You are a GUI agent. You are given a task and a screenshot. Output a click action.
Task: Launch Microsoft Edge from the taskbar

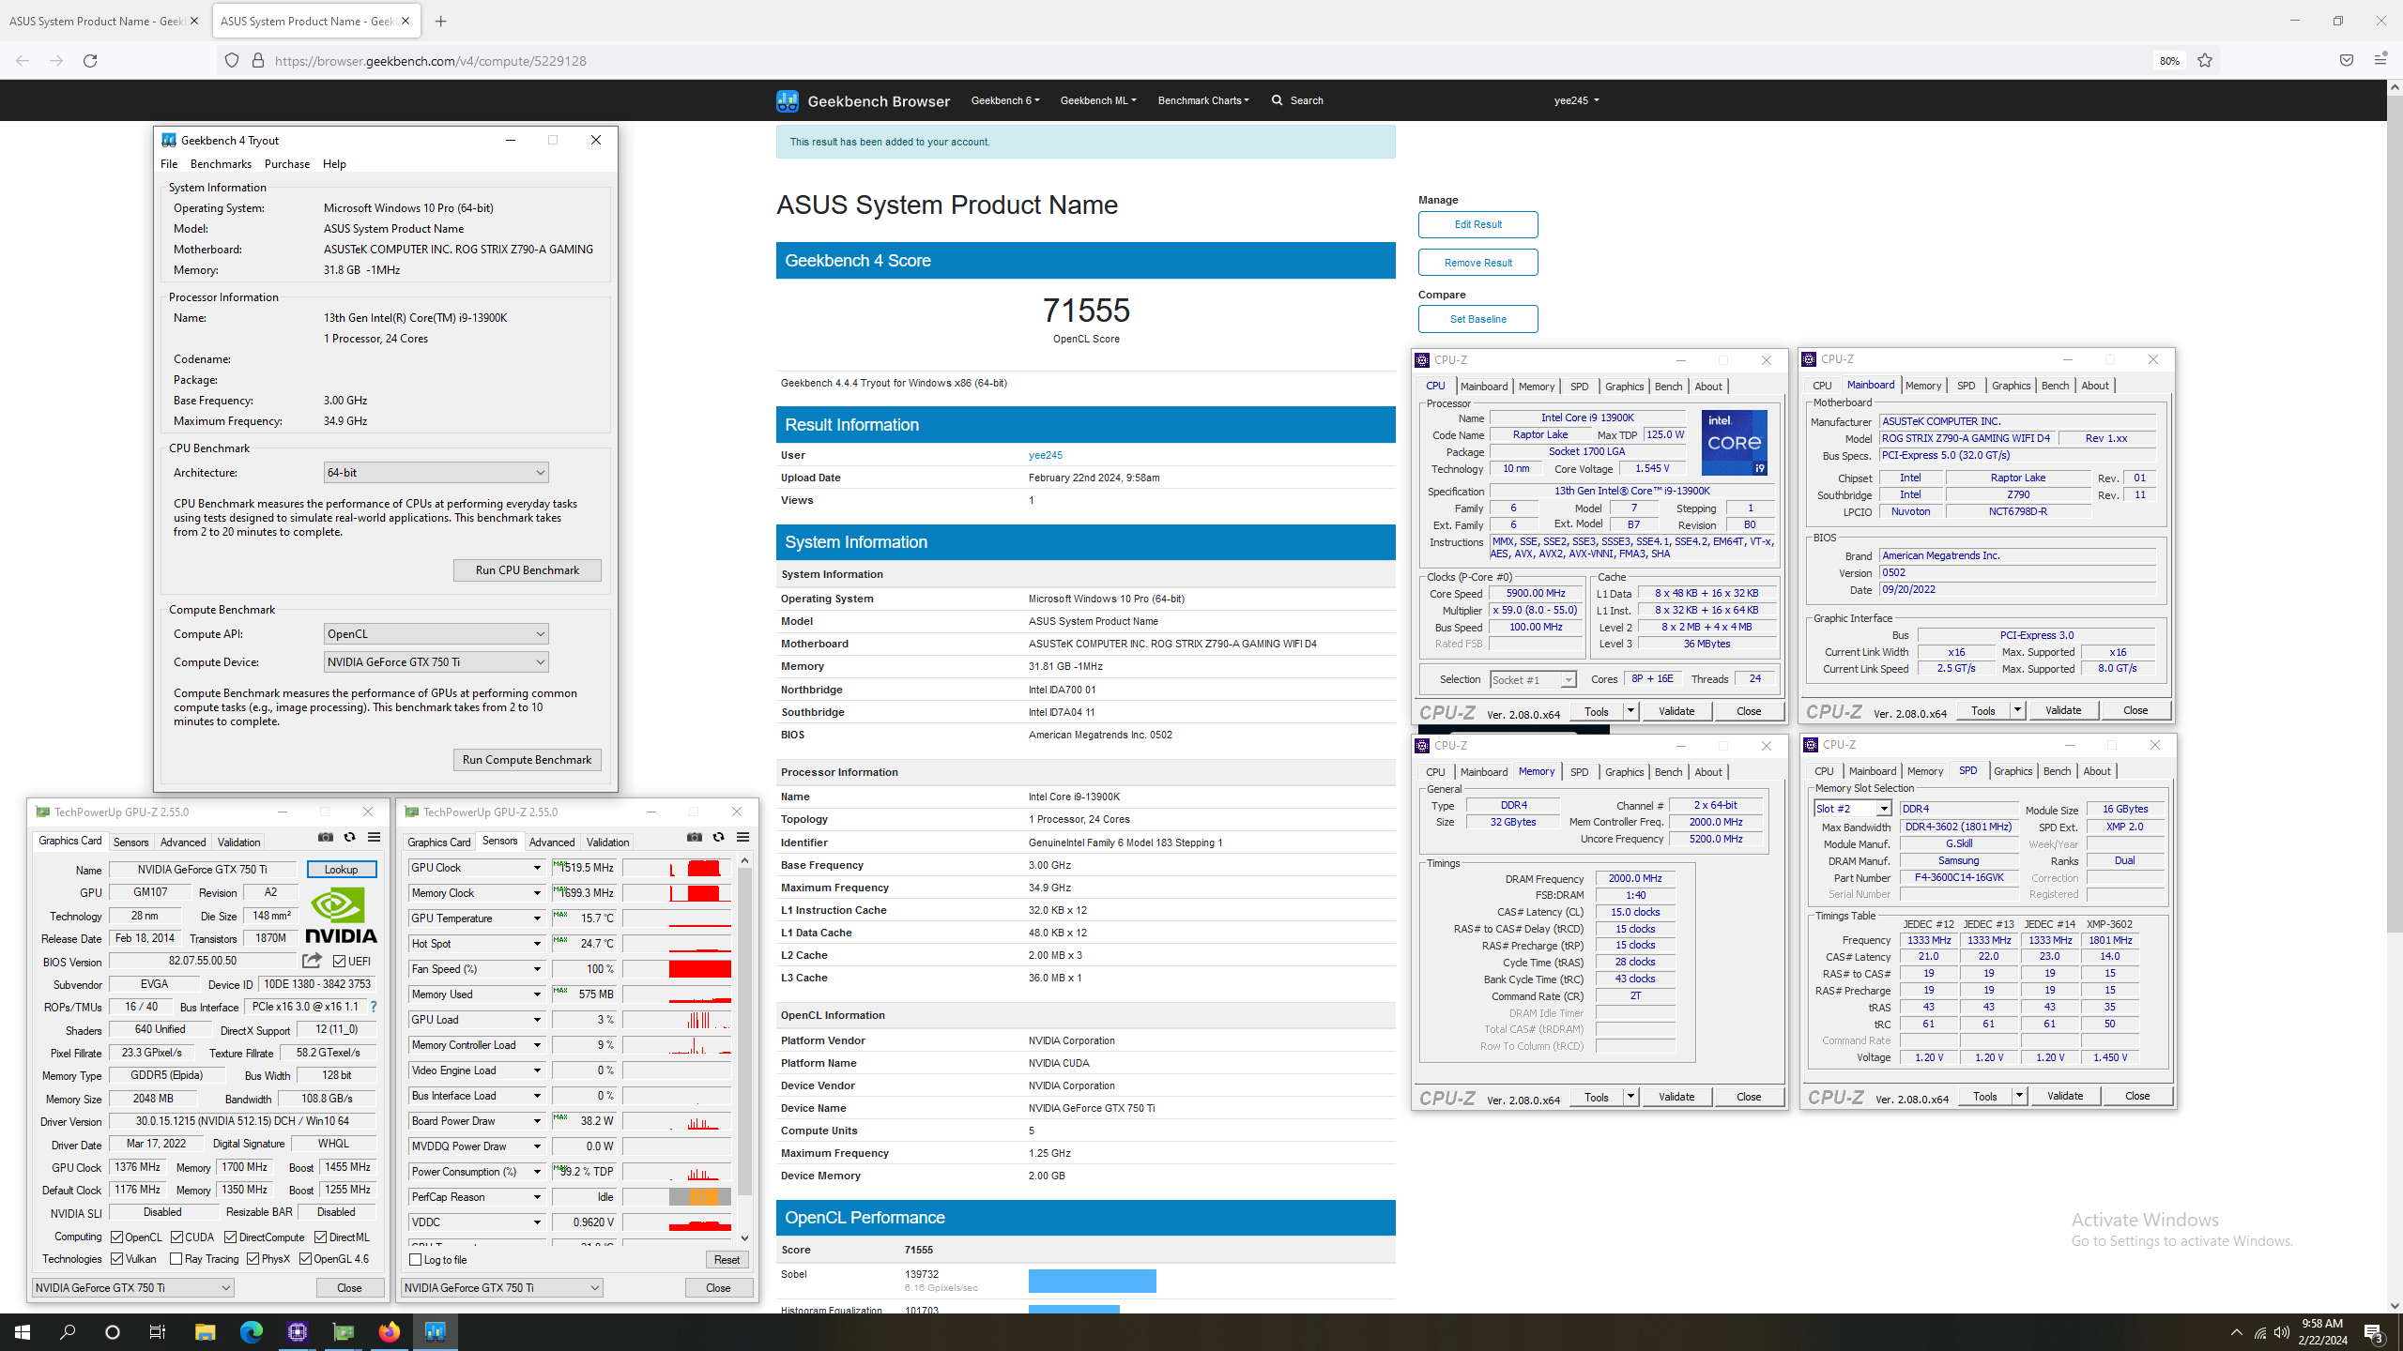tap(251, 1331)
